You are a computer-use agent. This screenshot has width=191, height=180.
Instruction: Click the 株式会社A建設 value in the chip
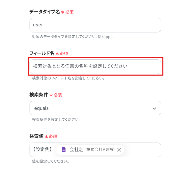tap(100, 150)
